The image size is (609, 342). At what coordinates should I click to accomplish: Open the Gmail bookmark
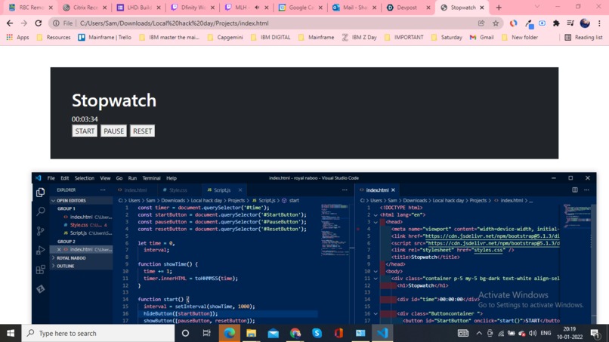coord(481,37)
